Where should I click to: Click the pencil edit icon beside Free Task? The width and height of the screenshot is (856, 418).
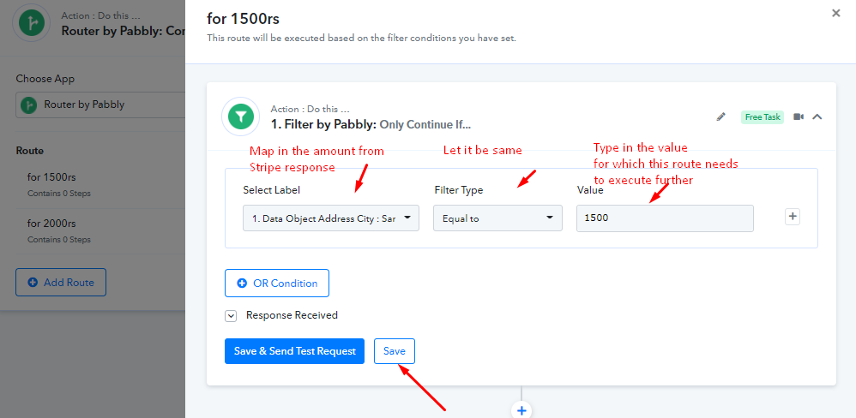pyautogui.click(x=721, y=116)
